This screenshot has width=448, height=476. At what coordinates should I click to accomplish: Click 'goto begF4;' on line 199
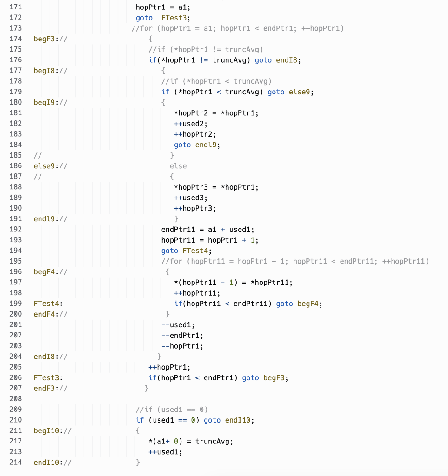click(299, 304)
